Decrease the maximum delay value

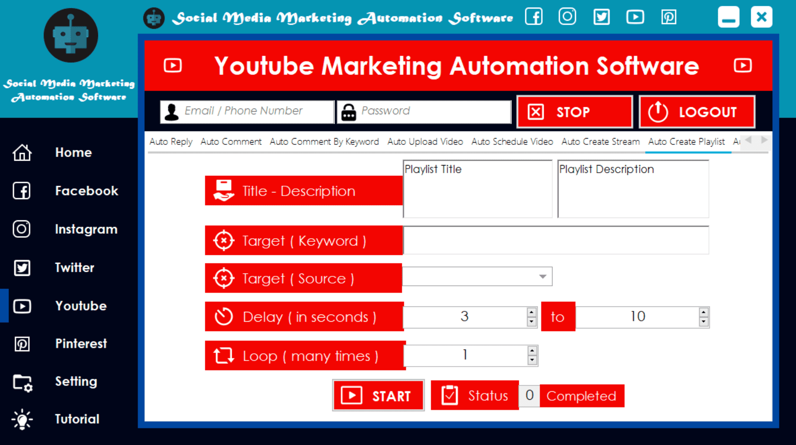point(704,322)
